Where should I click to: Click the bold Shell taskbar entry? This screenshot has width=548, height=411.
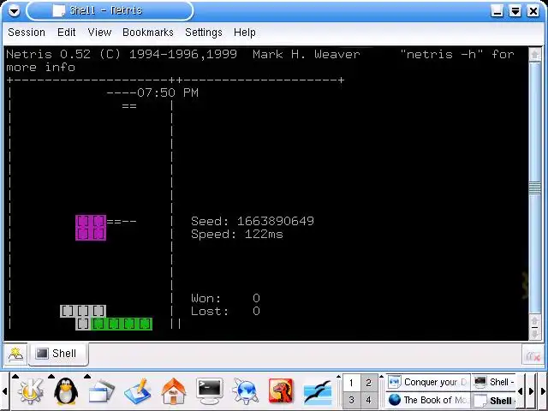click(x=494, y=400)
